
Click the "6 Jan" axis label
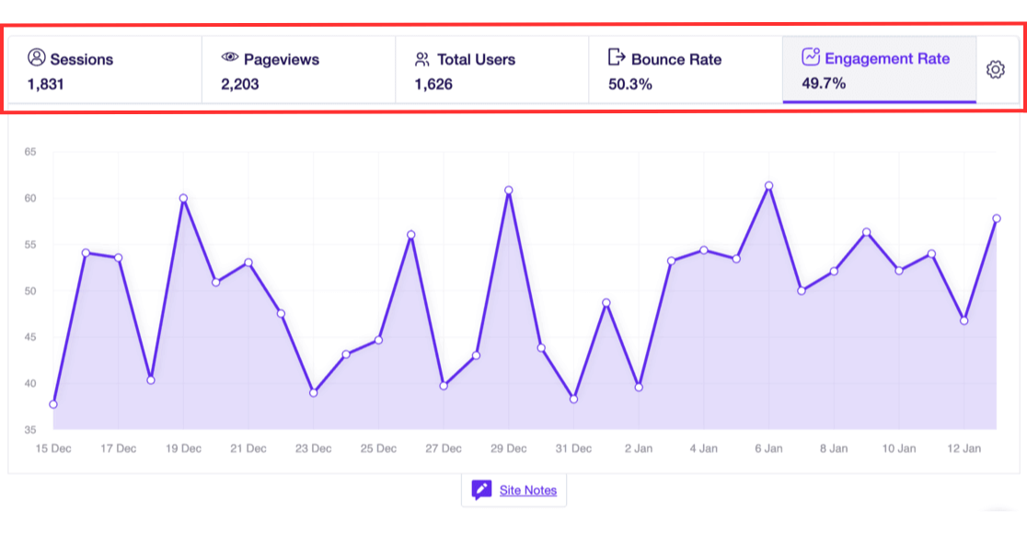(x=769, y=448)
